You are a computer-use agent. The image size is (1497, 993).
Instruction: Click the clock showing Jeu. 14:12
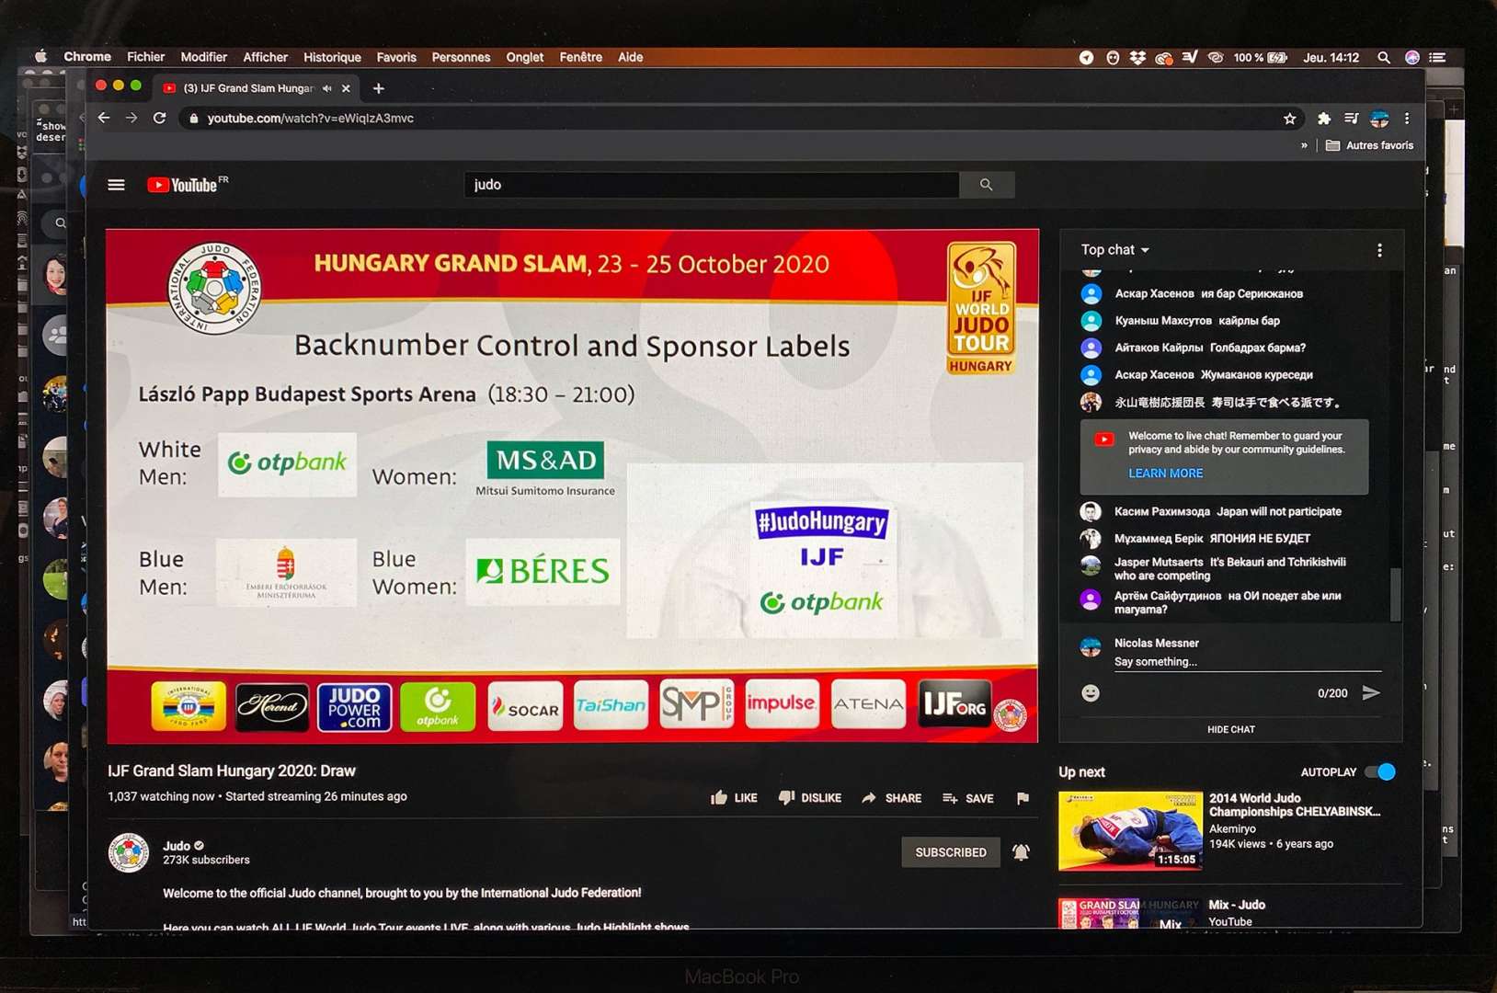point(1331,57)
